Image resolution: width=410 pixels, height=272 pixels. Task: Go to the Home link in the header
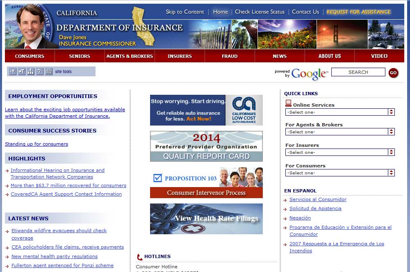[x=221, y=12]
